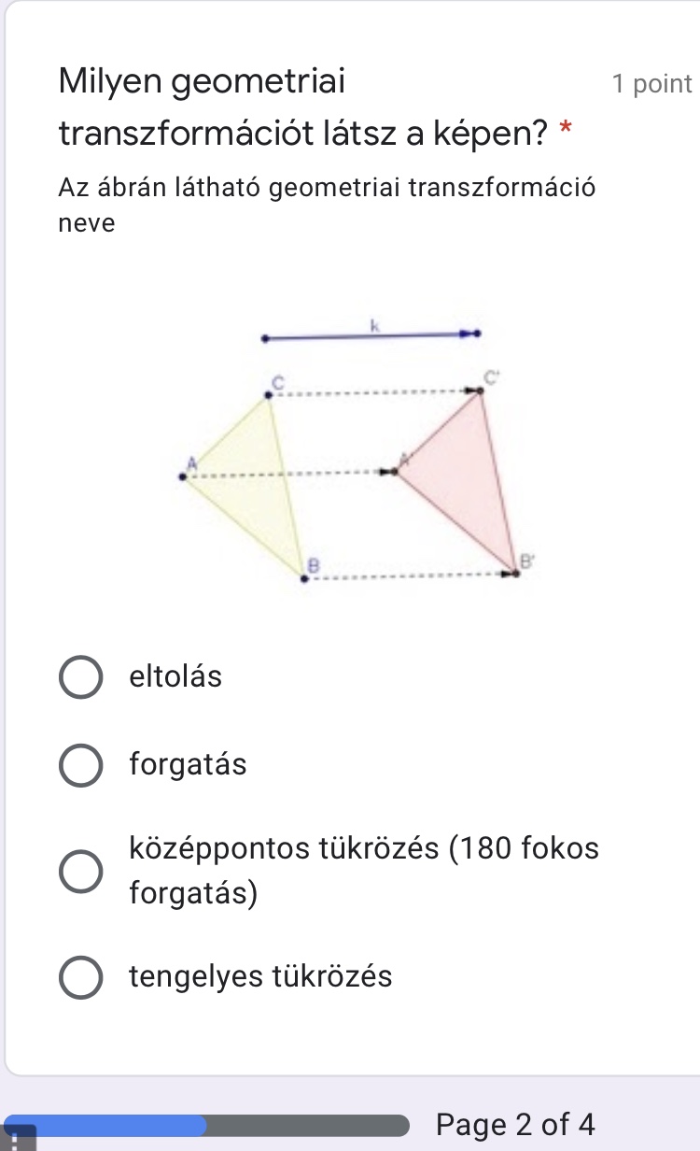The width and height of the screenshot is (700, 1151).
Task: Click the 'eltolás' answer label
Action: (175, 676)
